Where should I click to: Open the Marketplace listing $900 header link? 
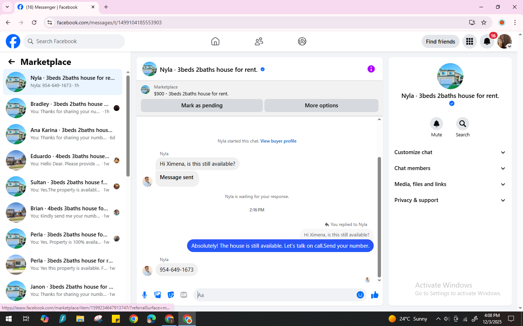tap(191, 94)
